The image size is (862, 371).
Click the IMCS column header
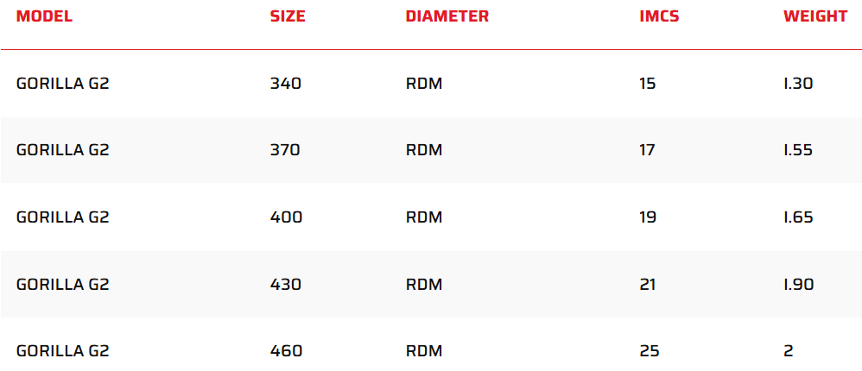coord(653,16)
